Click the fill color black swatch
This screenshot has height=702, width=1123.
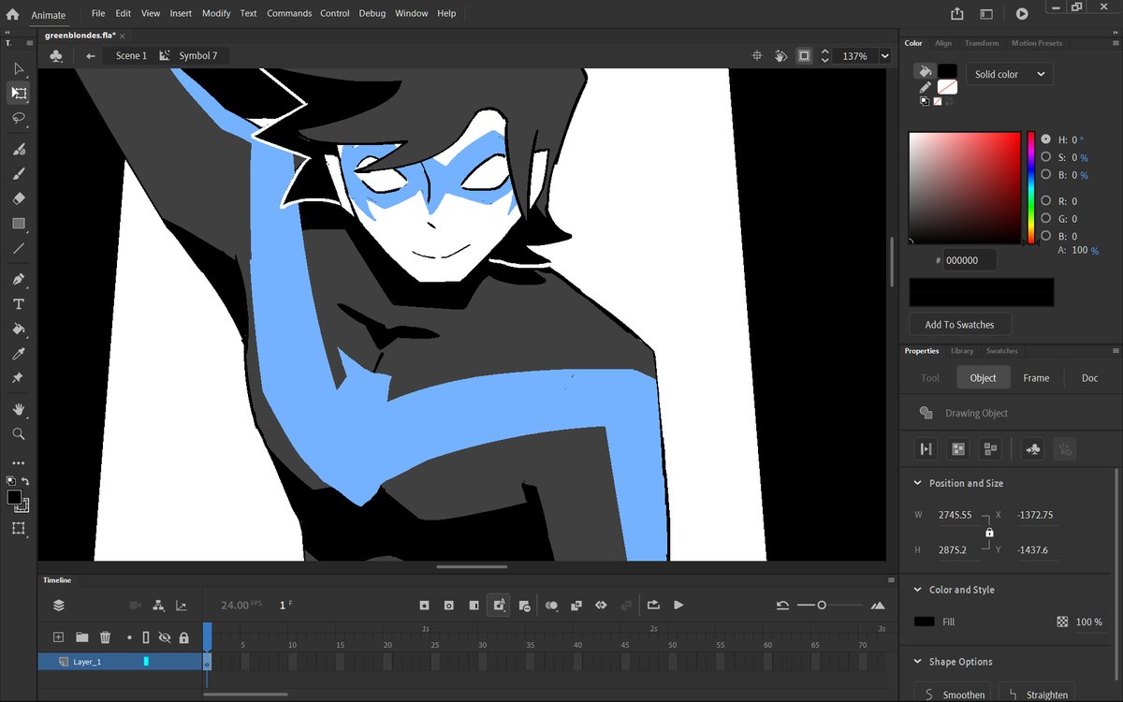[947, 71]
